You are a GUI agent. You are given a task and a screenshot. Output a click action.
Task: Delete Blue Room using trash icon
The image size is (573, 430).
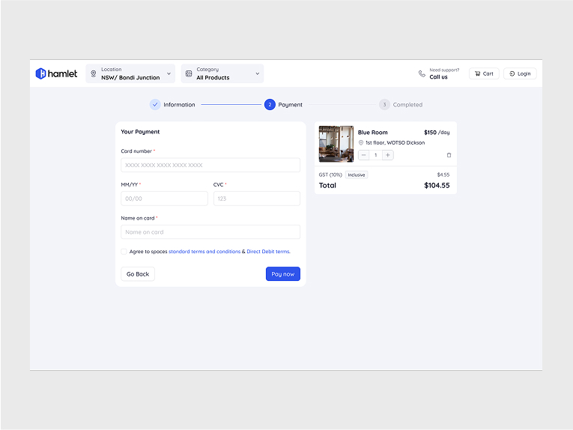point(449,155)
